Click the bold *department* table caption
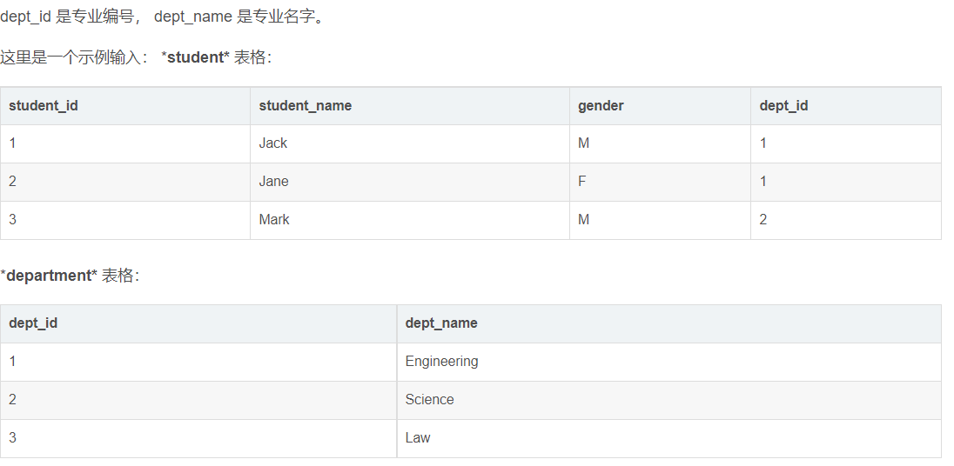This screenshot has height=466, width=954. point(49,276)
